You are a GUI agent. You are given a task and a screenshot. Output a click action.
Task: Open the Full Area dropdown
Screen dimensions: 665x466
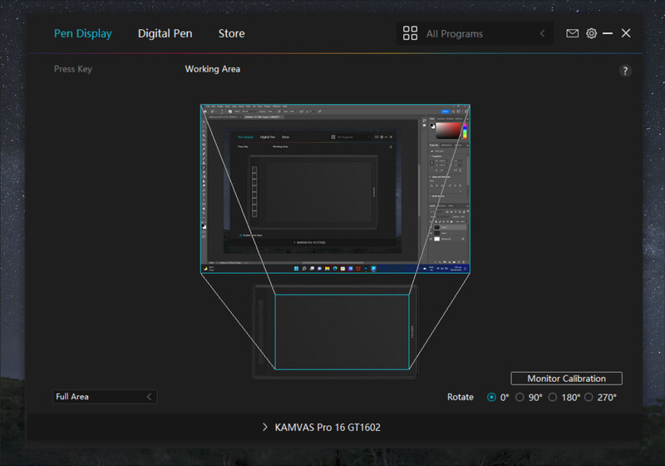[x=105, y=397]
